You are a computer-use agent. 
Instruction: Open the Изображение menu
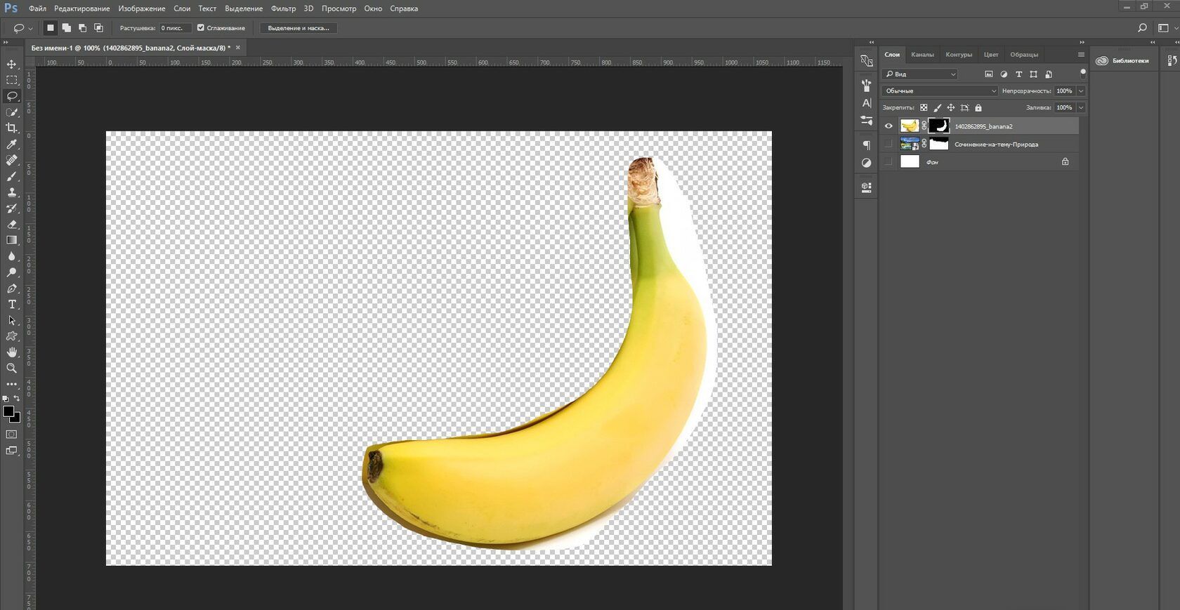point(142,8)
